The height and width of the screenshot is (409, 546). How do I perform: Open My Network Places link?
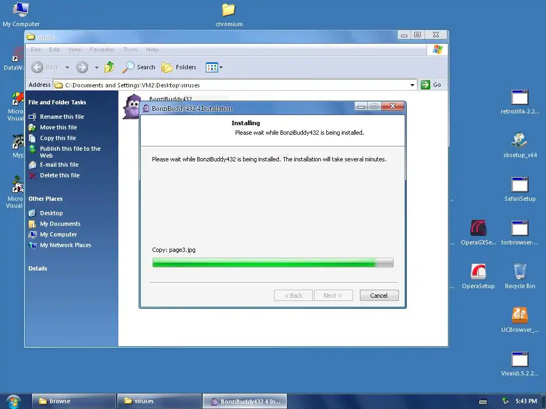point(66,245)
